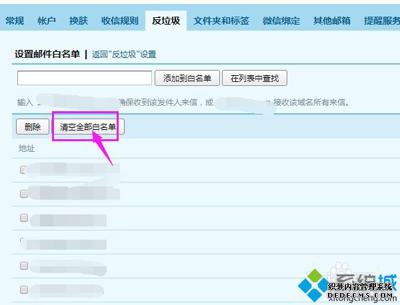Click the 清空全部白名单 button

[88, 127]
